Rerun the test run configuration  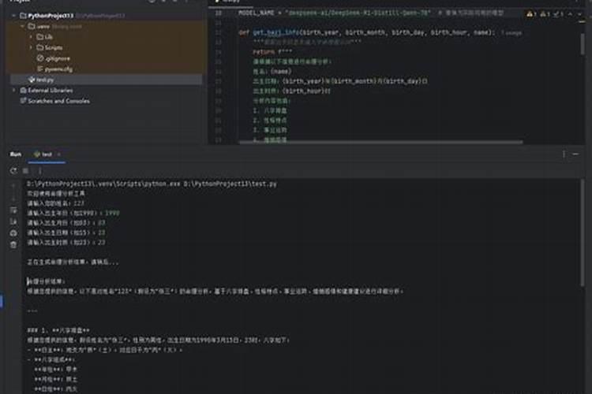(13, 171)
